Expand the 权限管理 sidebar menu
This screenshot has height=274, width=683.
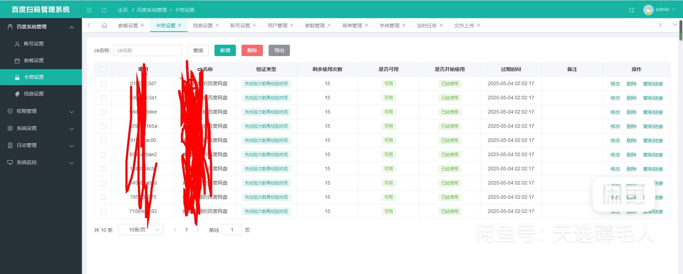point(41,111)
